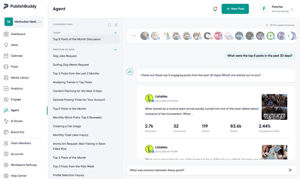The image size is (300, 179).
Task: Click the agent wand avatar beside response
Action: [x=130, y=72]
